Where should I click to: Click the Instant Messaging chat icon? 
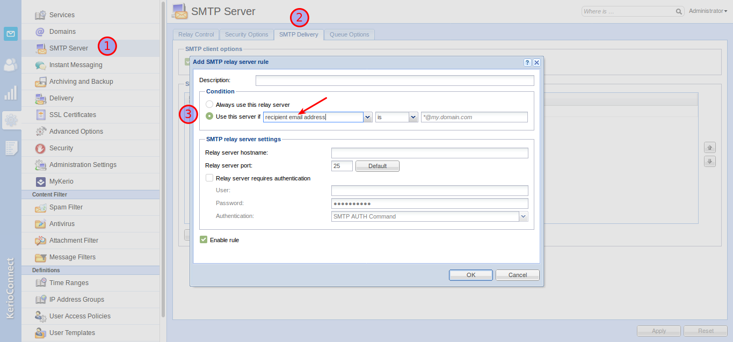pyautogui.click(x=40, y=65)
